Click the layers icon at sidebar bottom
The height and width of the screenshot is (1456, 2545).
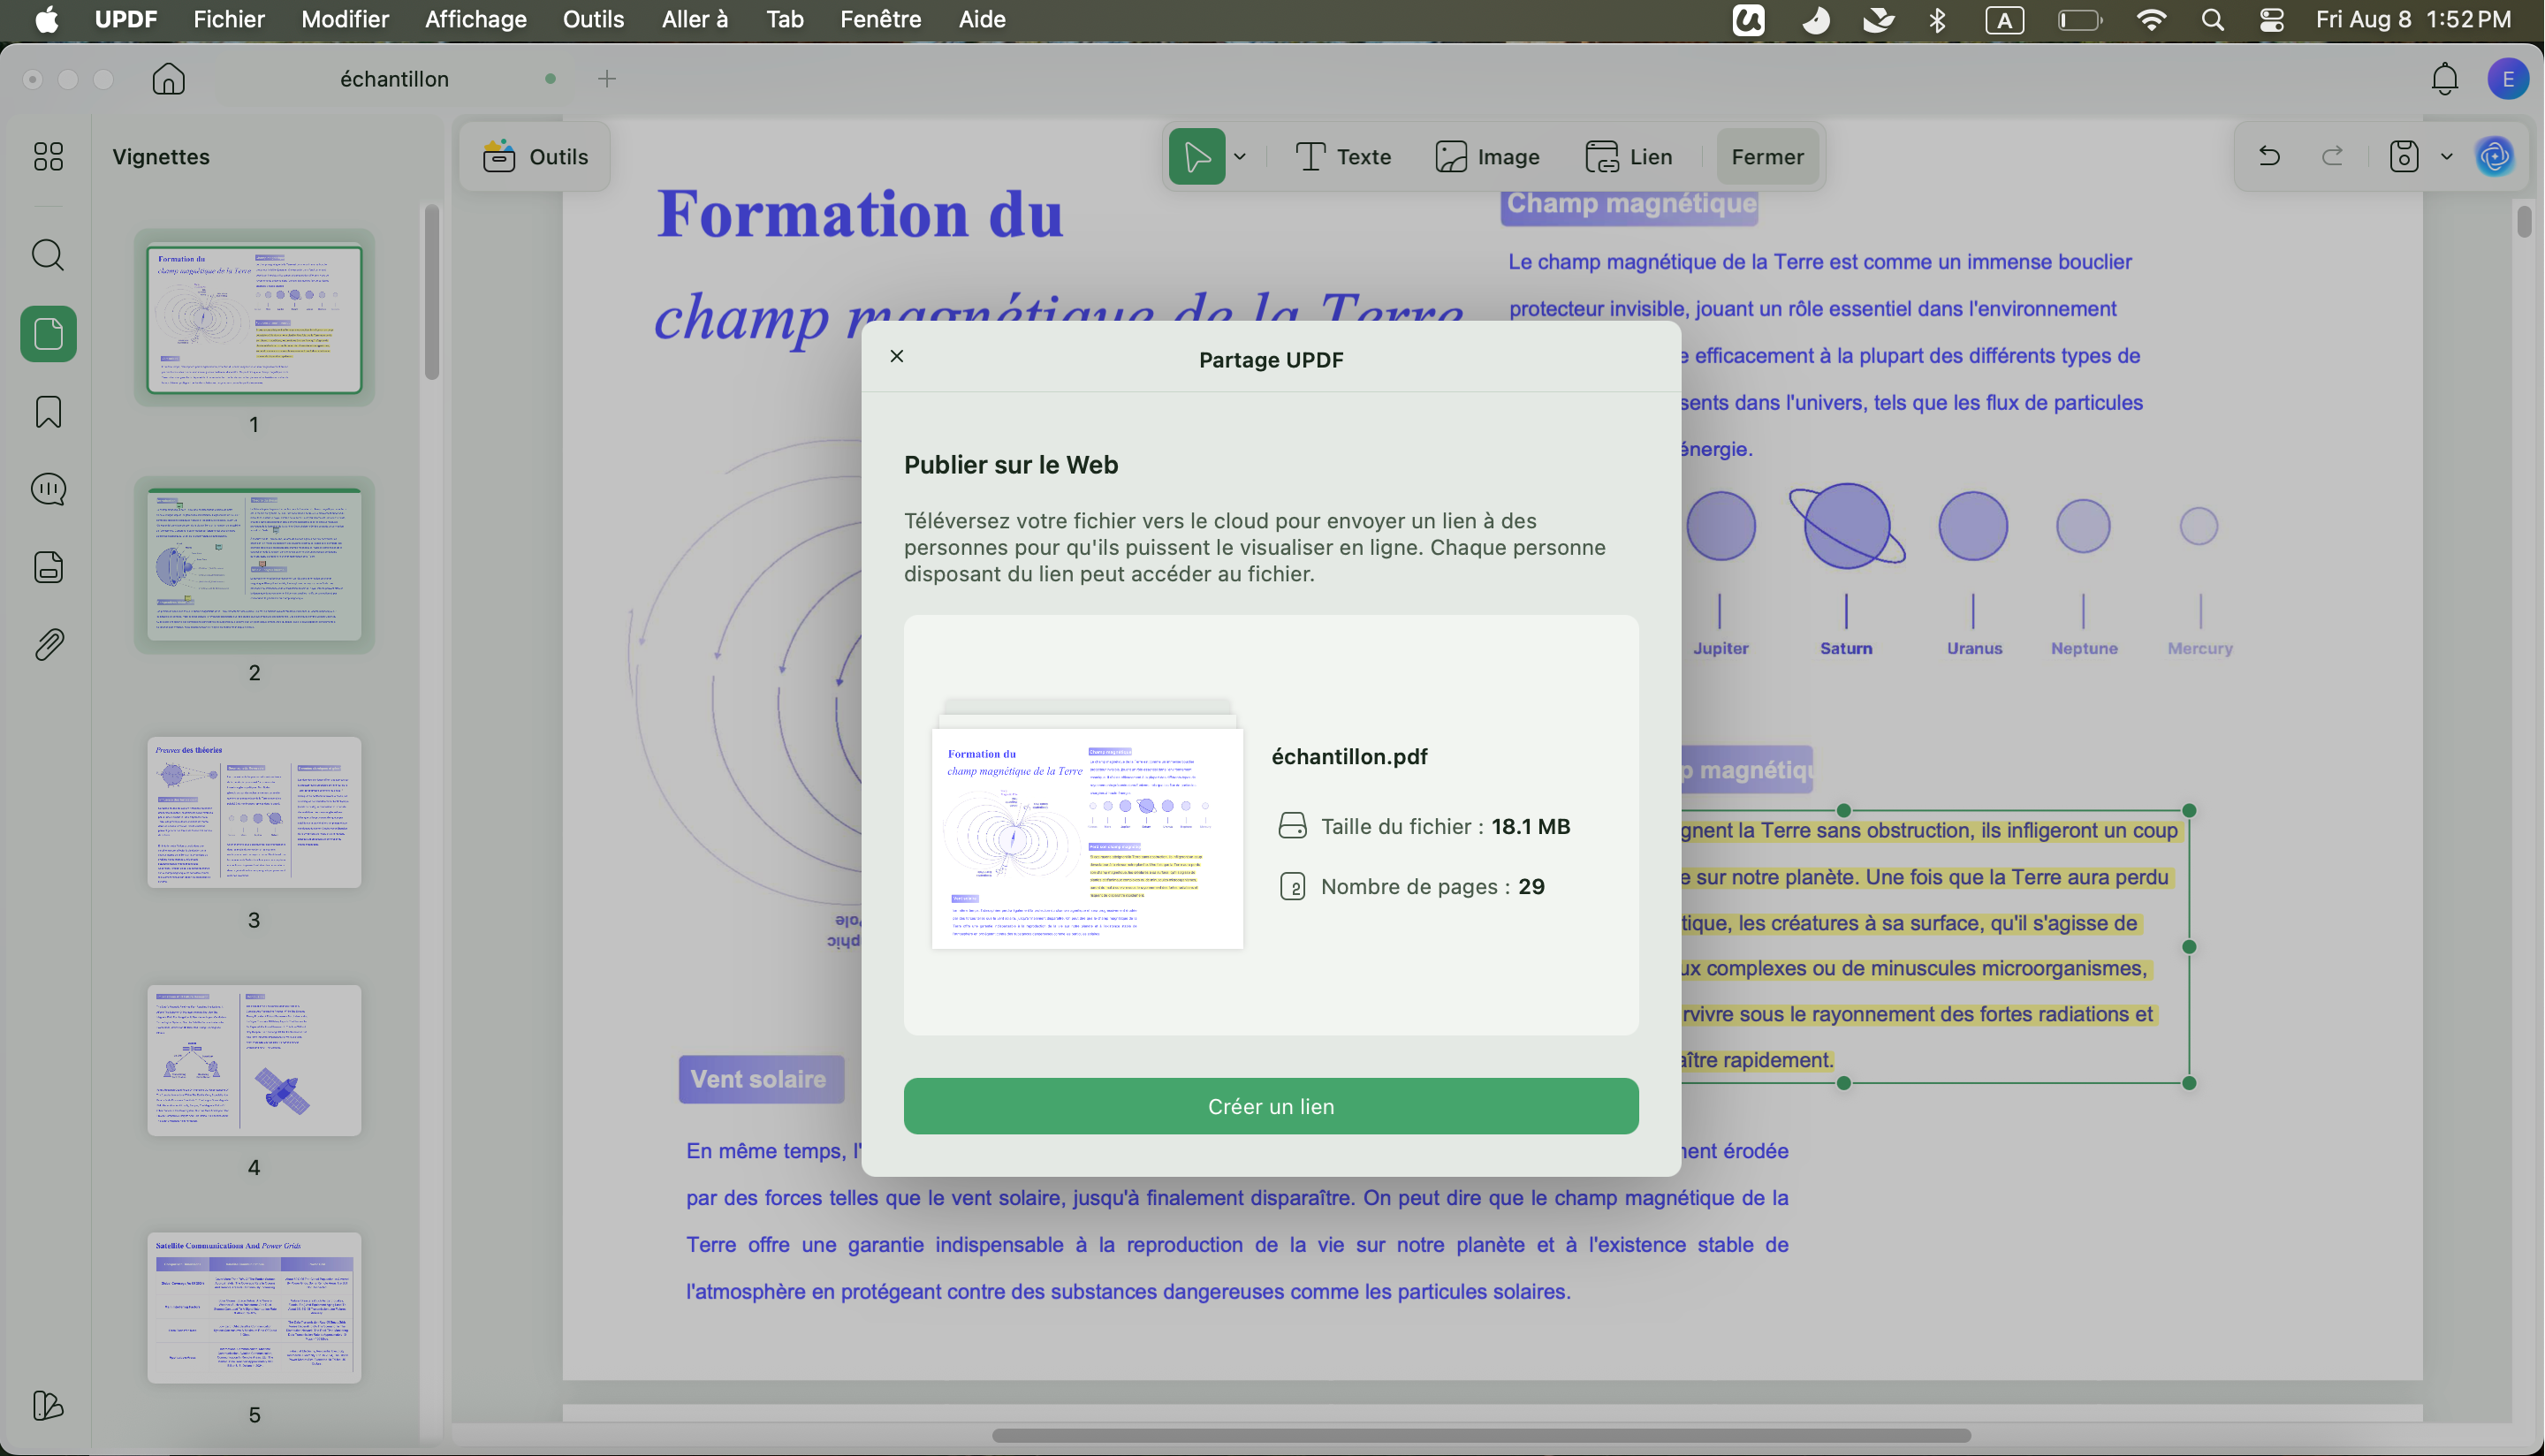48,1406
